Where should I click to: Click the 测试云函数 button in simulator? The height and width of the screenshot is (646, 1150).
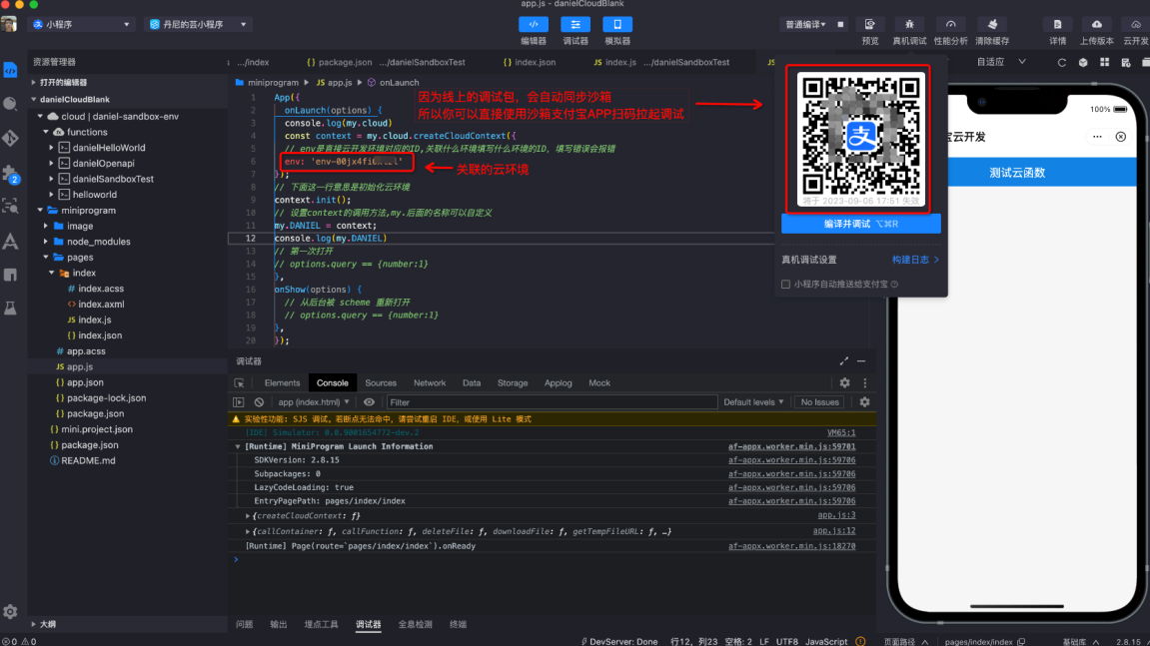pos(1016,173)
